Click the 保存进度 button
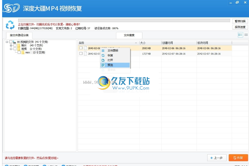Viewport: 249px width, 166px height. (x=240, y=27)
